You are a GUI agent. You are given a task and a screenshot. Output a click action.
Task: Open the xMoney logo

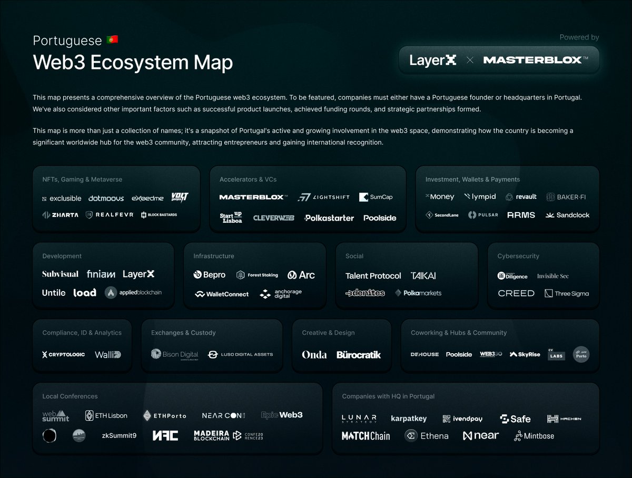click(x=440, y=196)
